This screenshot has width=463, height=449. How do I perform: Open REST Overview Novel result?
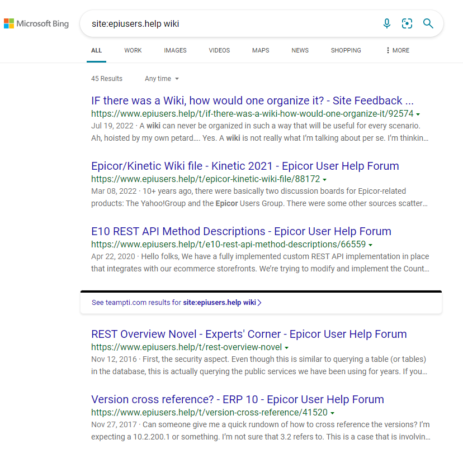point(249,335)
